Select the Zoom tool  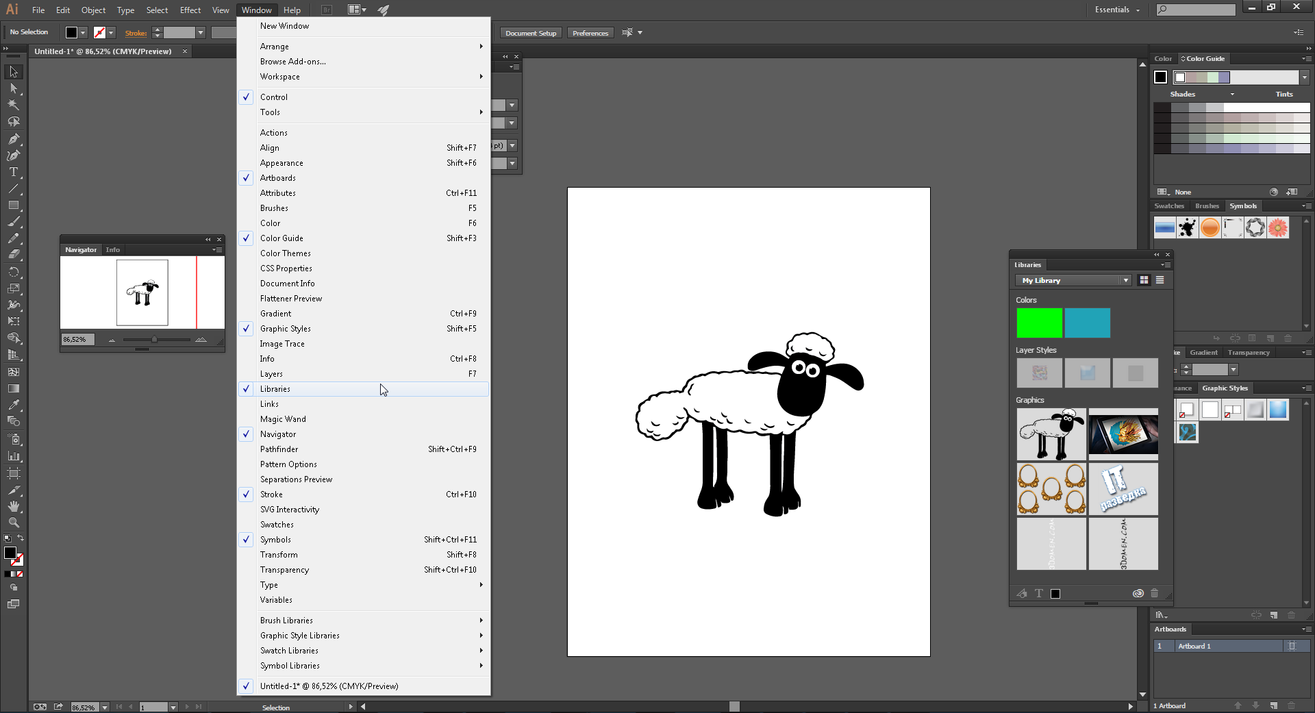pyautogui.click(x=13, y=523)
